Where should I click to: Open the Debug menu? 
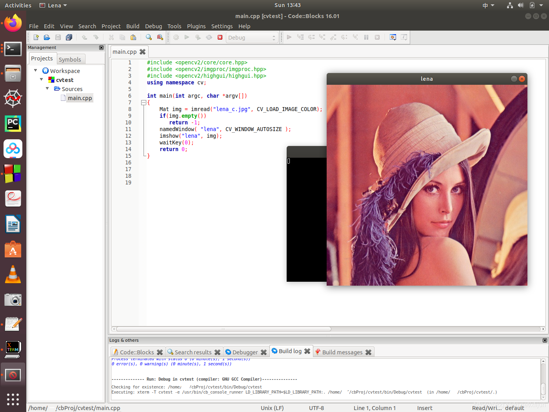click(x=153, y=26)
